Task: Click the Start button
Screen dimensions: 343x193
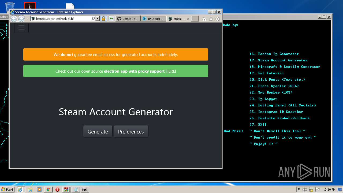Action: [x=7, y=190]
